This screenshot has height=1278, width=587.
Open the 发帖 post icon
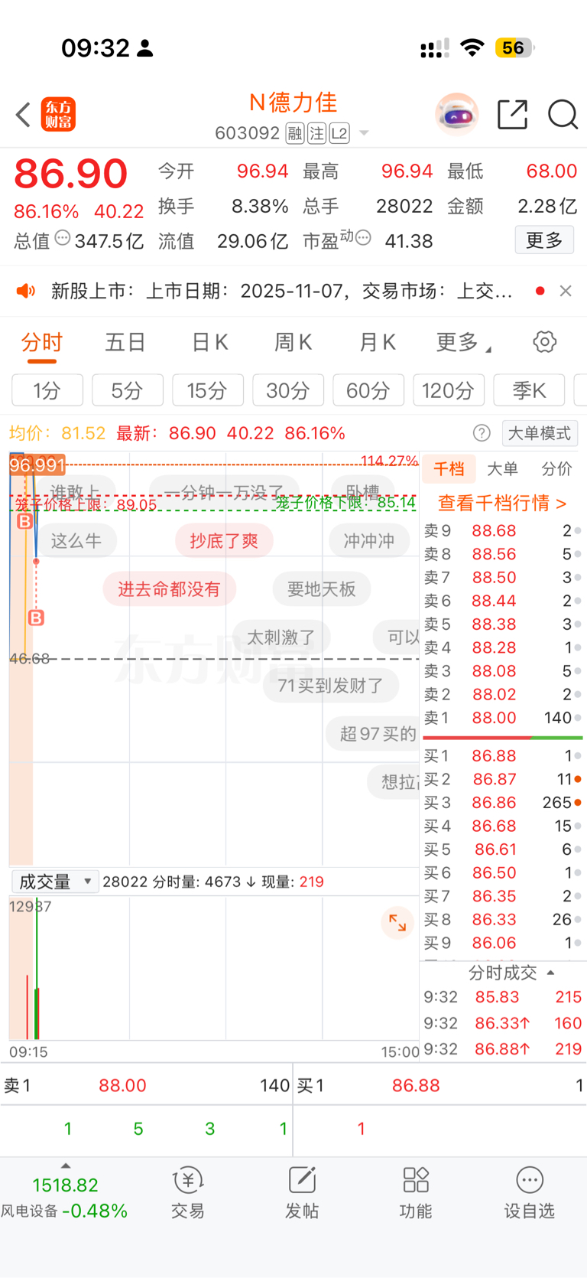click(302, 1192)
